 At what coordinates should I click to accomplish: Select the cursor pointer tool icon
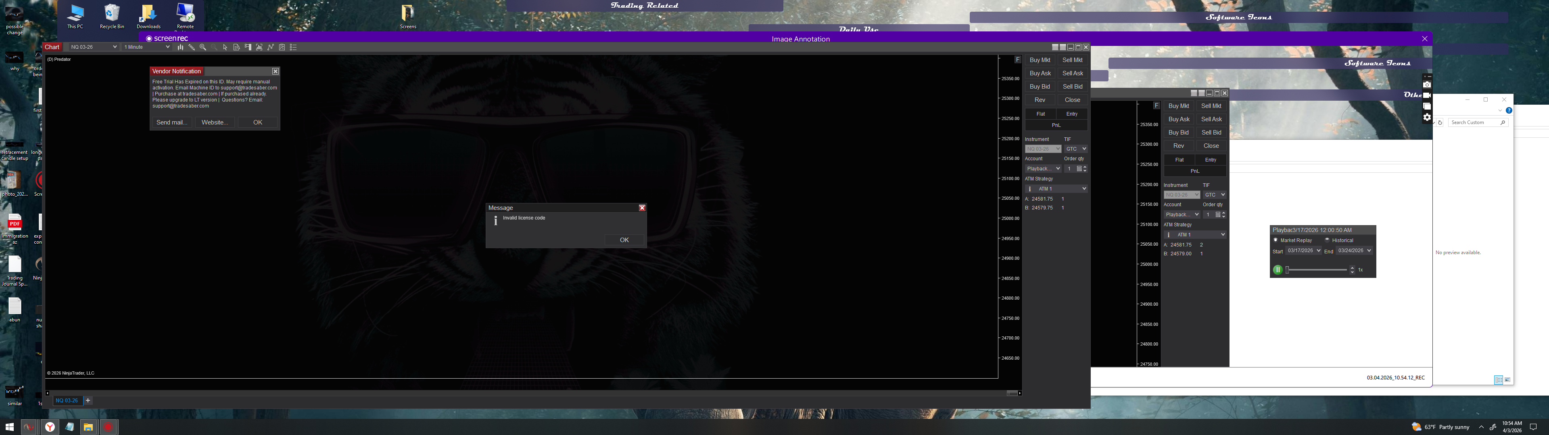[x=225, y=47]
